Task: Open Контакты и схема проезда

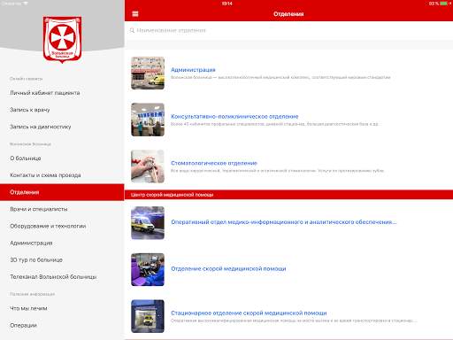Action: pos(45,175)
